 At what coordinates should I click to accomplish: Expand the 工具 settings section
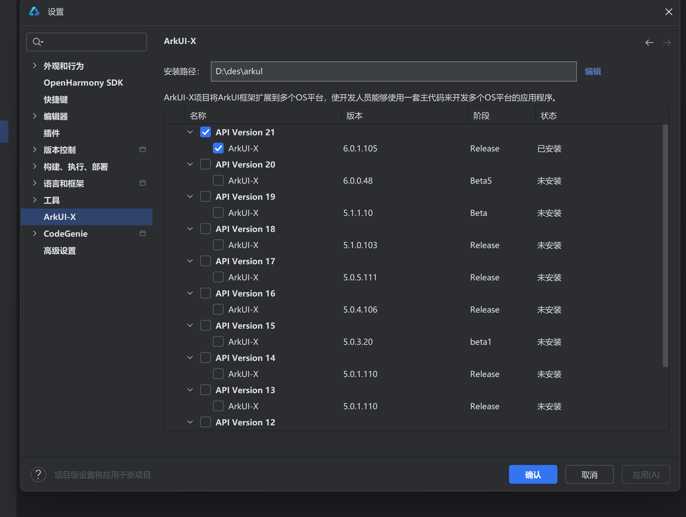pos(35,200)
